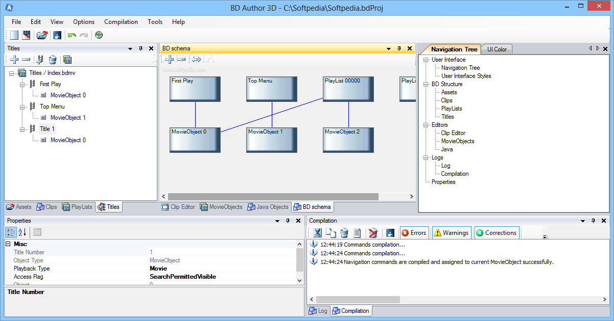Collapse the BD Structure node
614x321 pixels.
click(x=427, y=84)
